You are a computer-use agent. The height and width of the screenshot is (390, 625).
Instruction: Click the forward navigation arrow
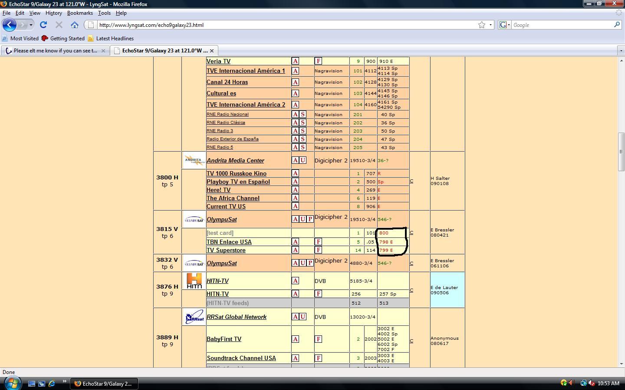pos(23,25)
